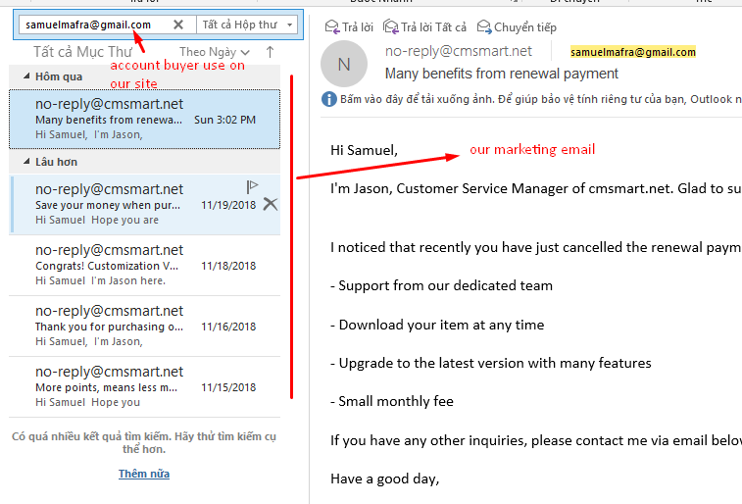Clear the search box with the X icon
Image resolution: width=742 pixels, height=504 pixels.
pos(177,25)
